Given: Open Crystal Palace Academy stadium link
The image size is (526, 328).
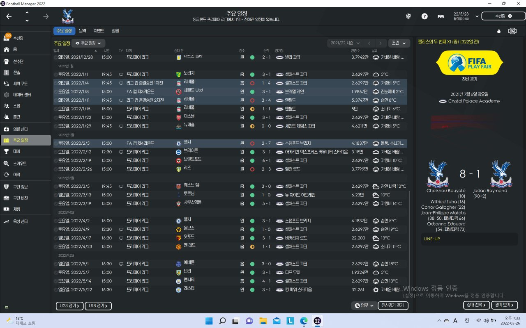Looking at the screenshot, I should click(474, 101).
